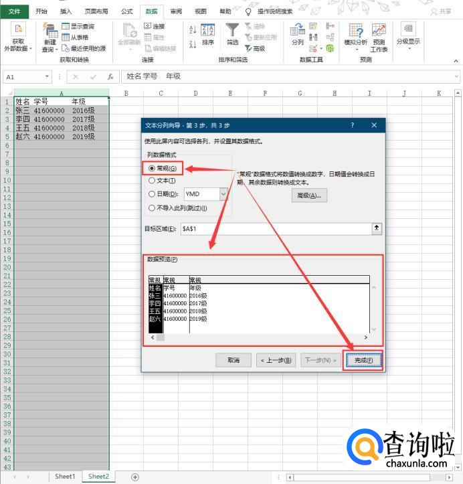Click the collapse dialog button beside destination field
The width and height of the screenshot is (463, 484).
377,228
